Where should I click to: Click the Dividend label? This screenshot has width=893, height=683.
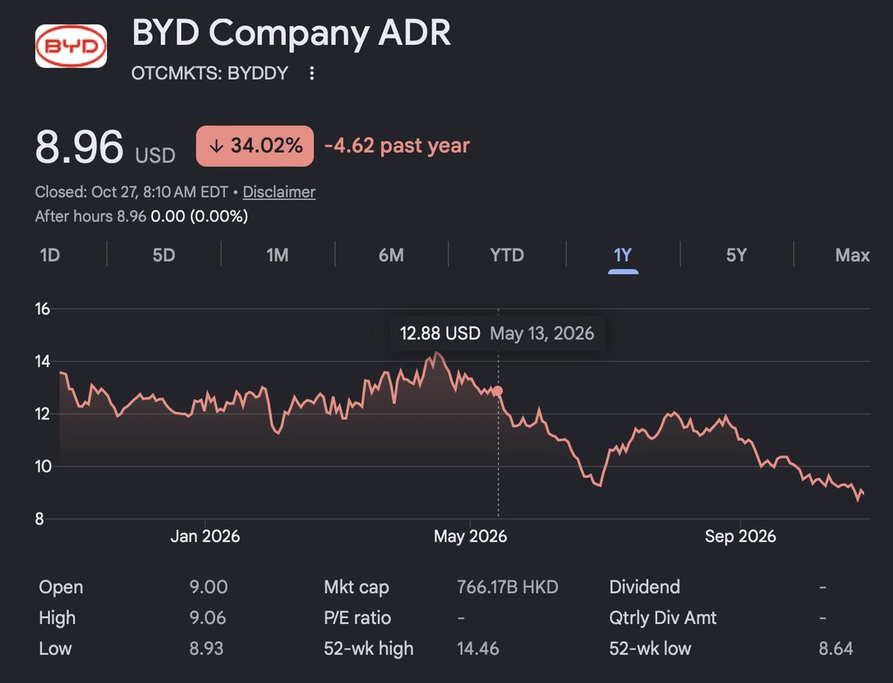tap(644, 587)
